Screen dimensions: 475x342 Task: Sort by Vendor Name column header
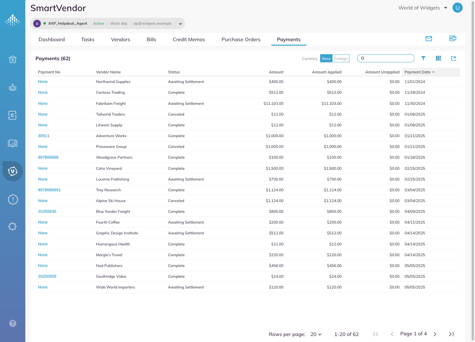pyautogui.click(x=108, y=72)
